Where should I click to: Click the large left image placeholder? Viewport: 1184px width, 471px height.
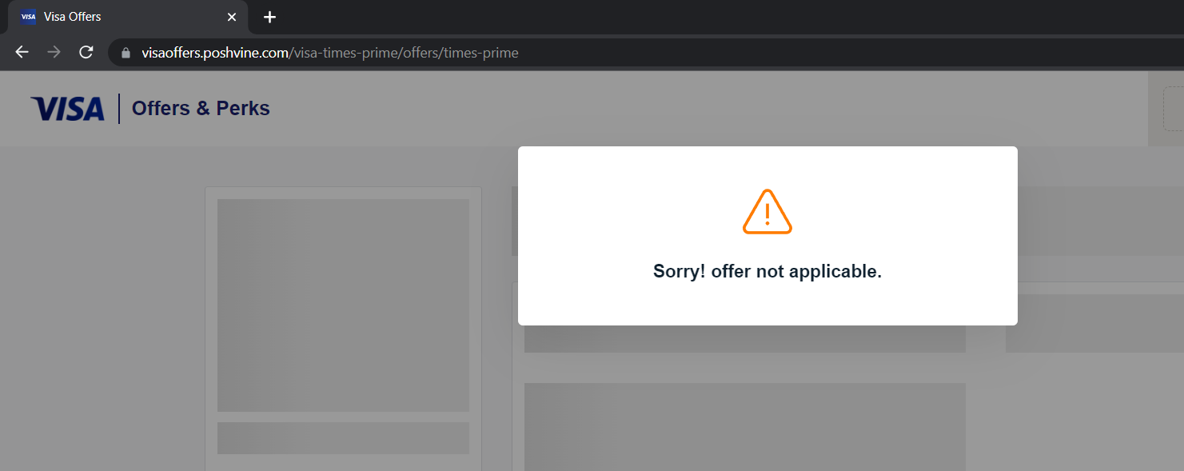(343, 305)
